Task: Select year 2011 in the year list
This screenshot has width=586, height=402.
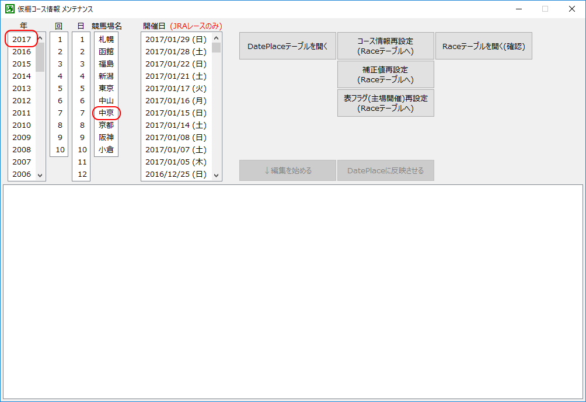Action: tap(22, 113)
